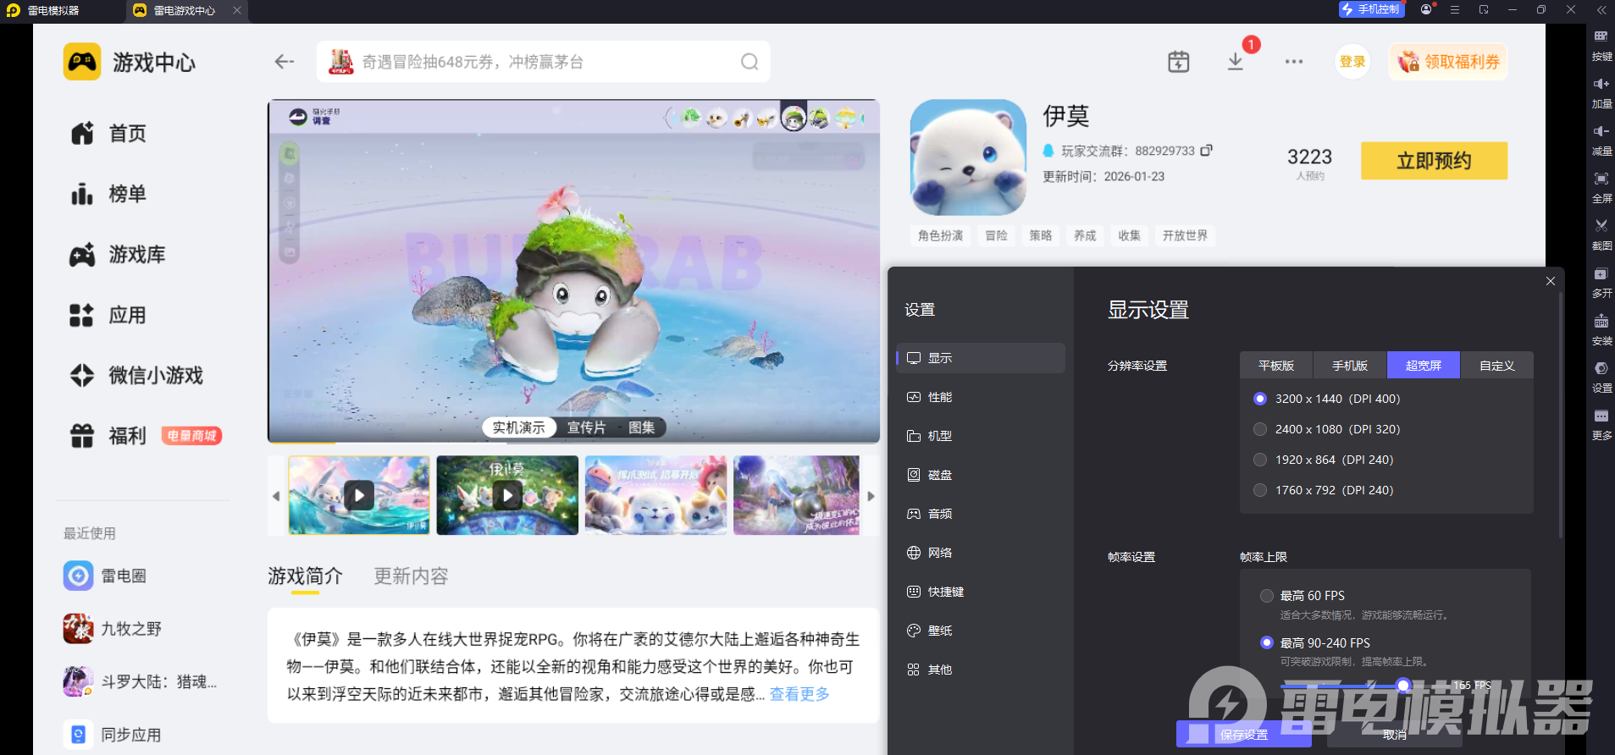The image size is (1615, 755).
Task: Open the 多开 multi-instance tool
Action: (1601, 283)
